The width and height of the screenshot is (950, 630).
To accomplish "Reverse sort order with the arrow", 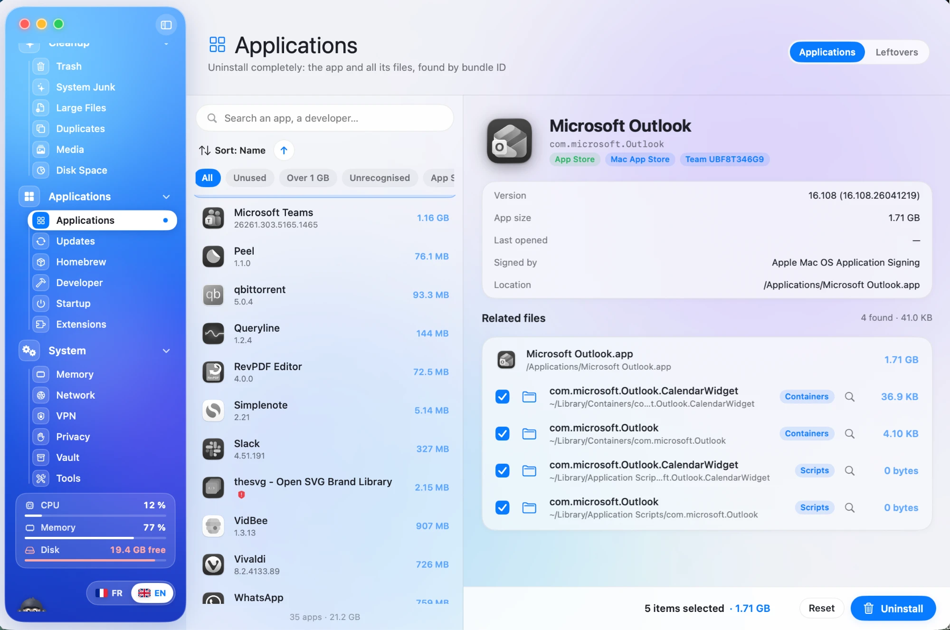I will coord(284,151).
